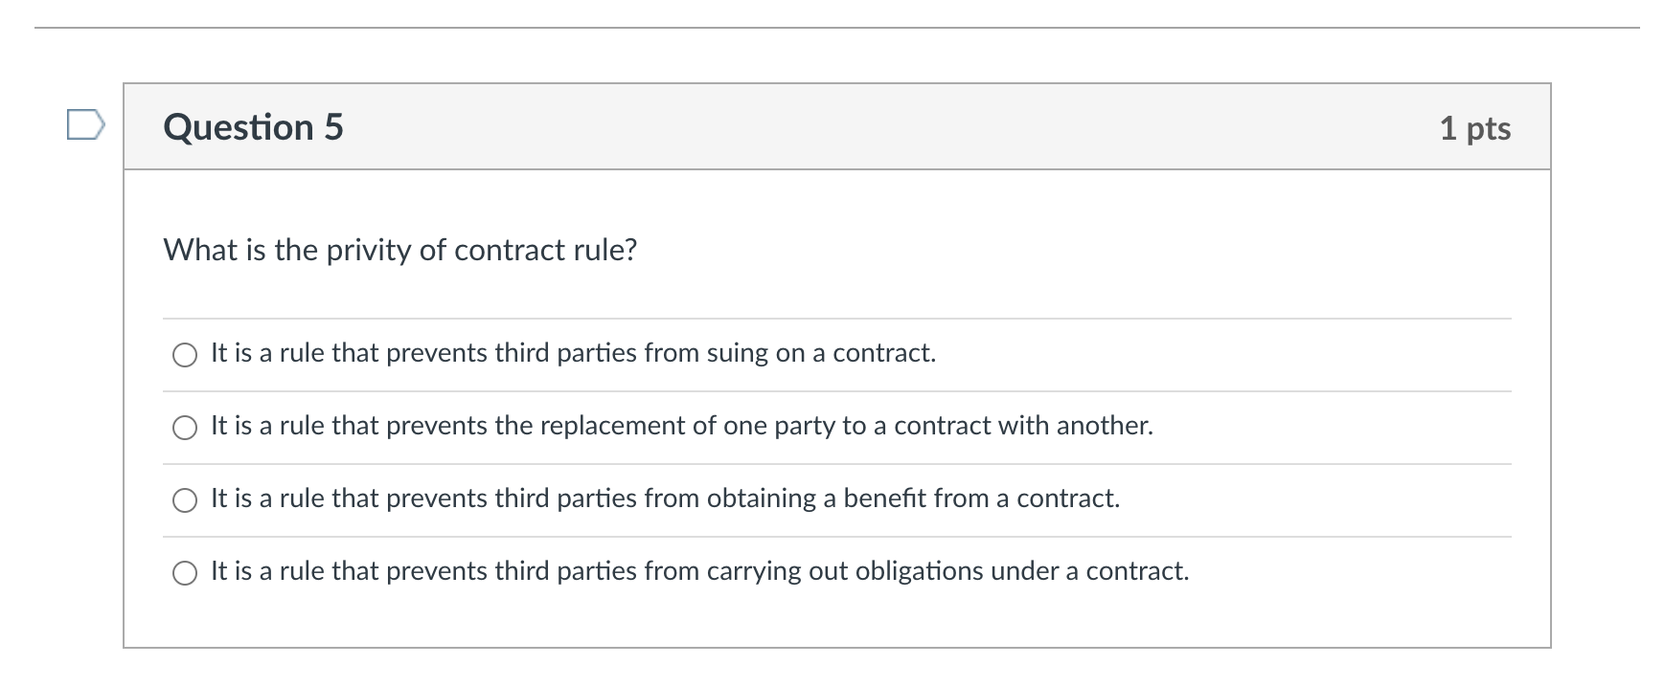Choose the answer about carrying out obligations

point(699,570)
